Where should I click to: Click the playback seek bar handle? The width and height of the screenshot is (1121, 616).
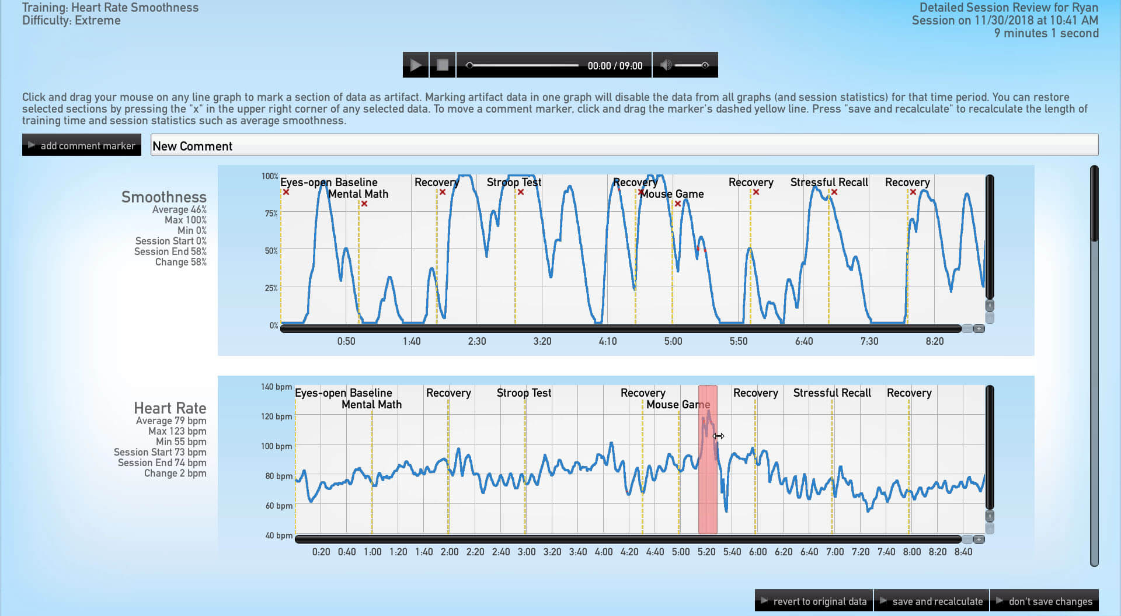[469, 65]
